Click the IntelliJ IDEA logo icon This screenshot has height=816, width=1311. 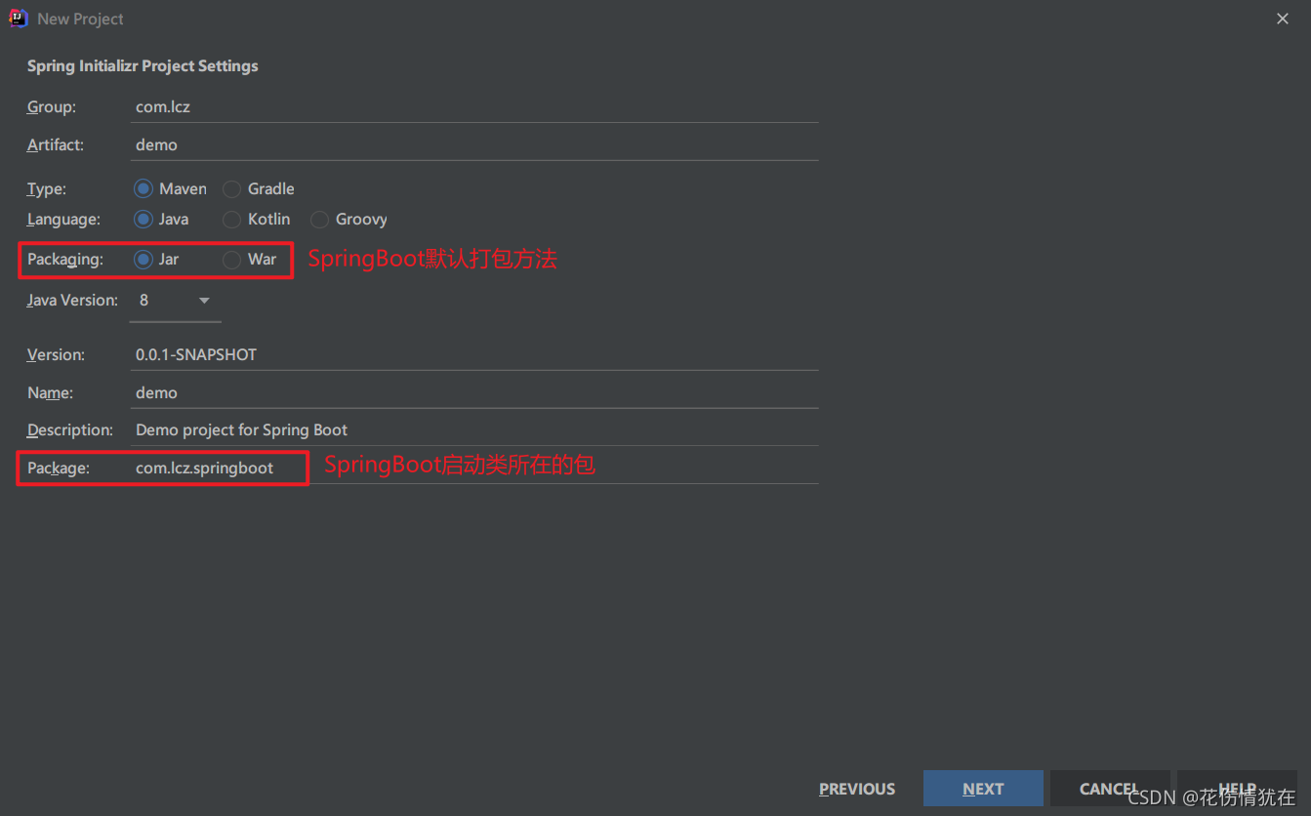pos(18,19)
